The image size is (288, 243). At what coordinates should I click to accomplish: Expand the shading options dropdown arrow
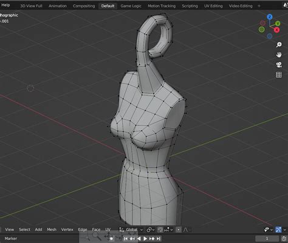point(284,230)
